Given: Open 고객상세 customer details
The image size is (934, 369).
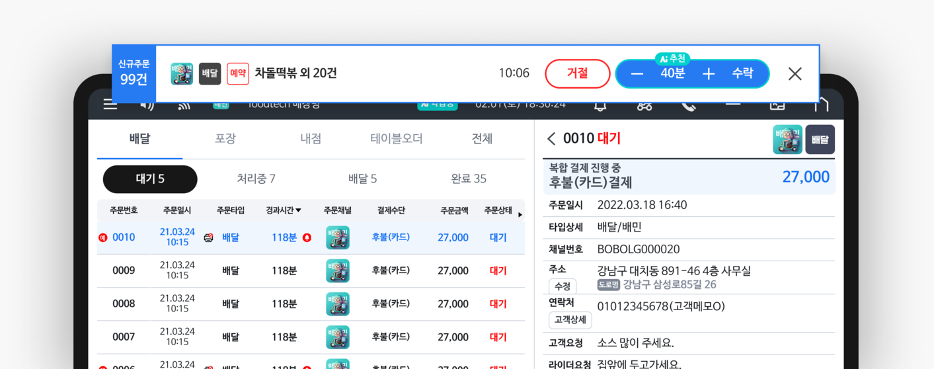Looking at the screenshot, I should click(570, 320).
